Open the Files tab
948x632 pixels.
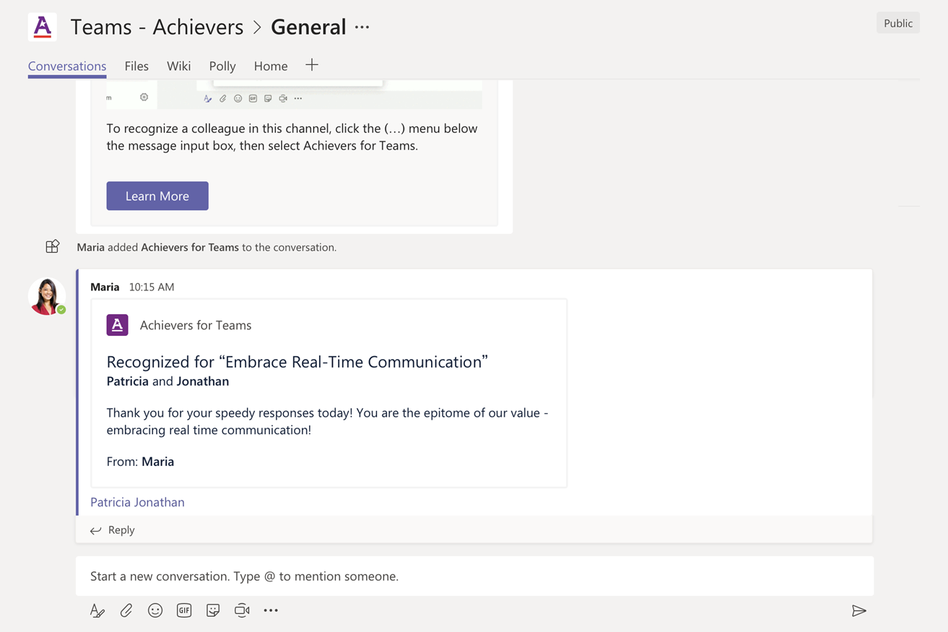point(136,66)
